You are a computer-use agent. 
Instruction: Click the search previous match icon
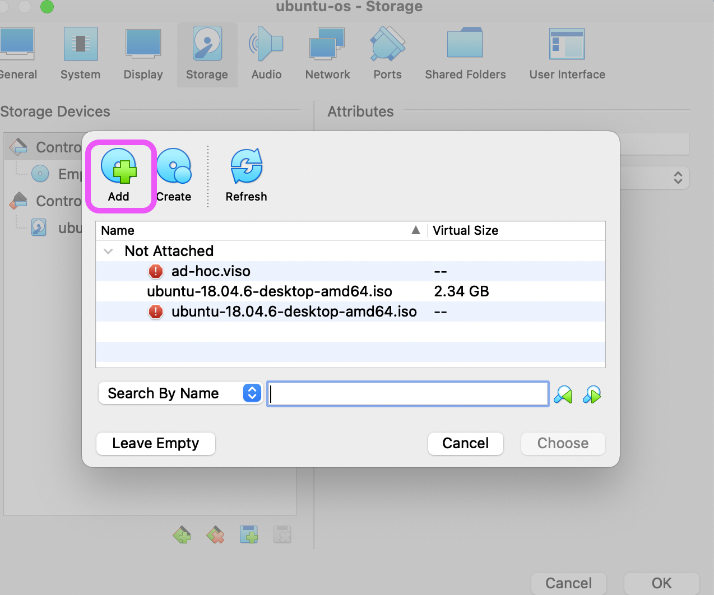[563, 395]
